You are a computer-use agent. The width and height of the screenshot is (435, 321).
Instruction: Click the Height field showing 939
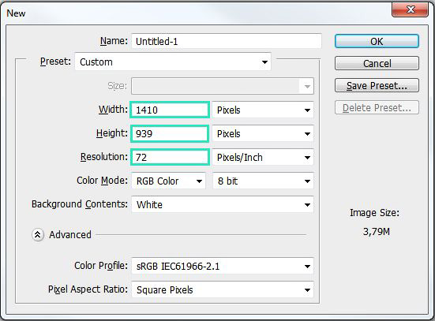(x=170, y=133)
